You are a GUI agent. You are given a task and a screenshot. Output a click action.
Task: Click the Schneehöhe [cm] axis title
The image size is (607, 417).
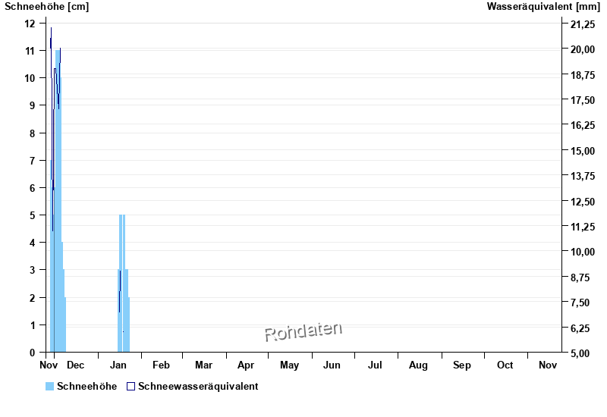(x=47, y=7)
